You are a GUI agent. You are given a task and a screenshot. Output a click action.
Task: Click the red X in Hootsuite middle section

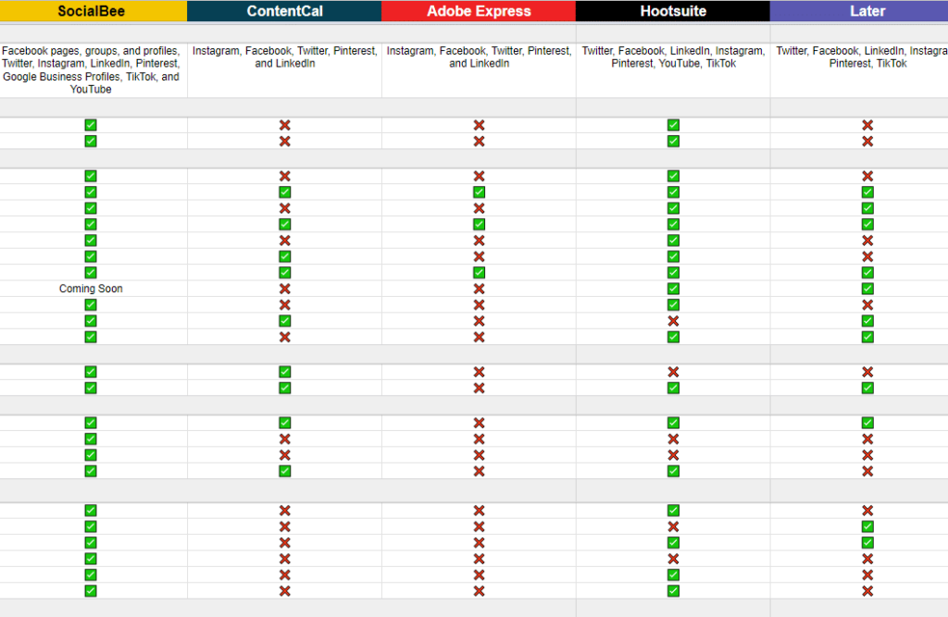[x=673, y=372]
